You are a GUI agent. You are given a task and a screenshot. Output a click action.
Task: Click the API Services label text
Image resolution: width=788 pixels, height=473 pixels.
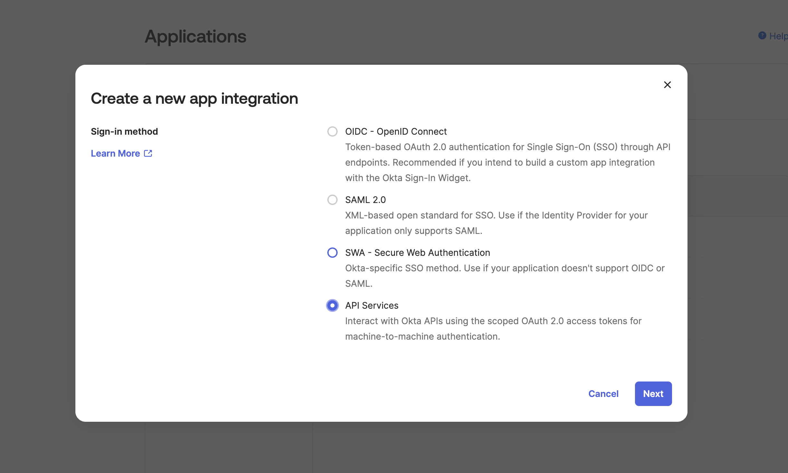point(371,305)
